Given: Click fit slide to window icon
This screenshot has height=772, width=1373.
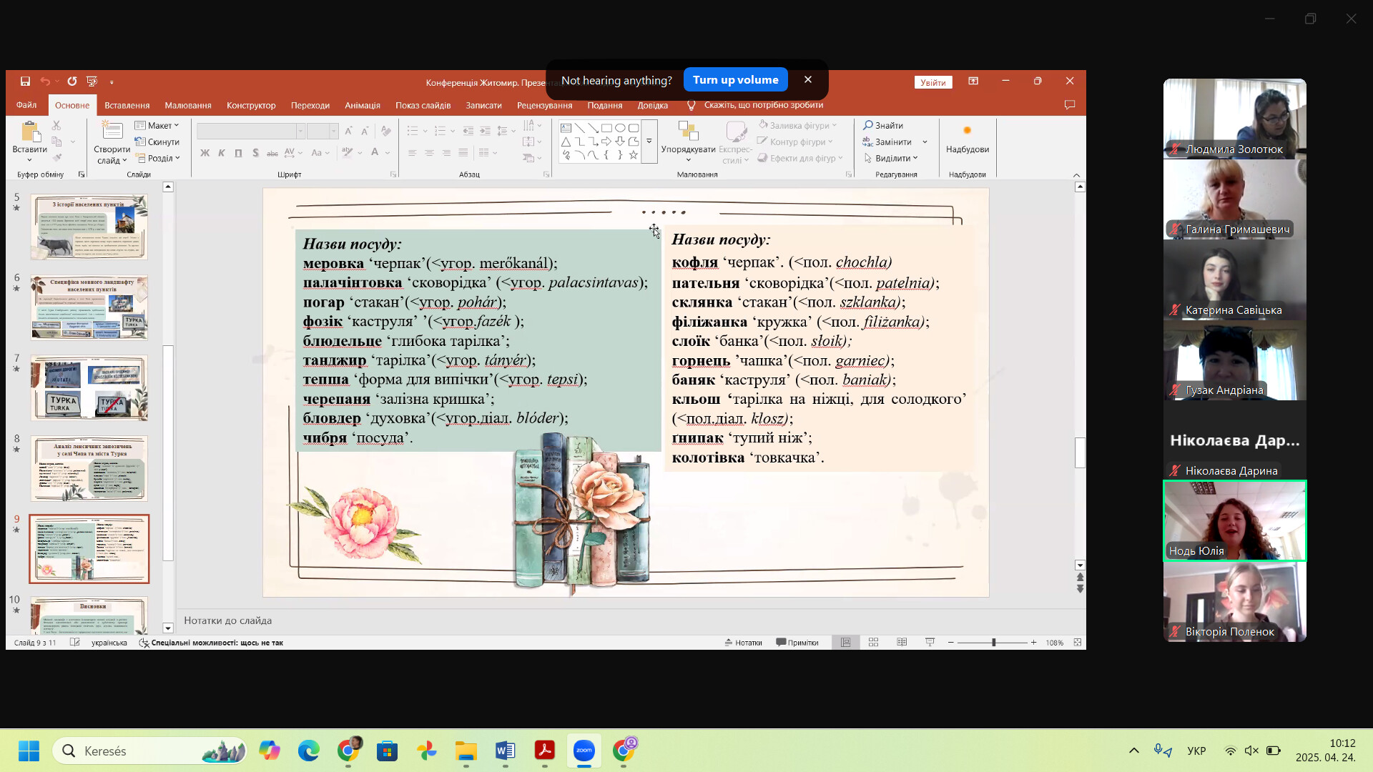Looking at the screenshot, I should (x=1077, y=643).
